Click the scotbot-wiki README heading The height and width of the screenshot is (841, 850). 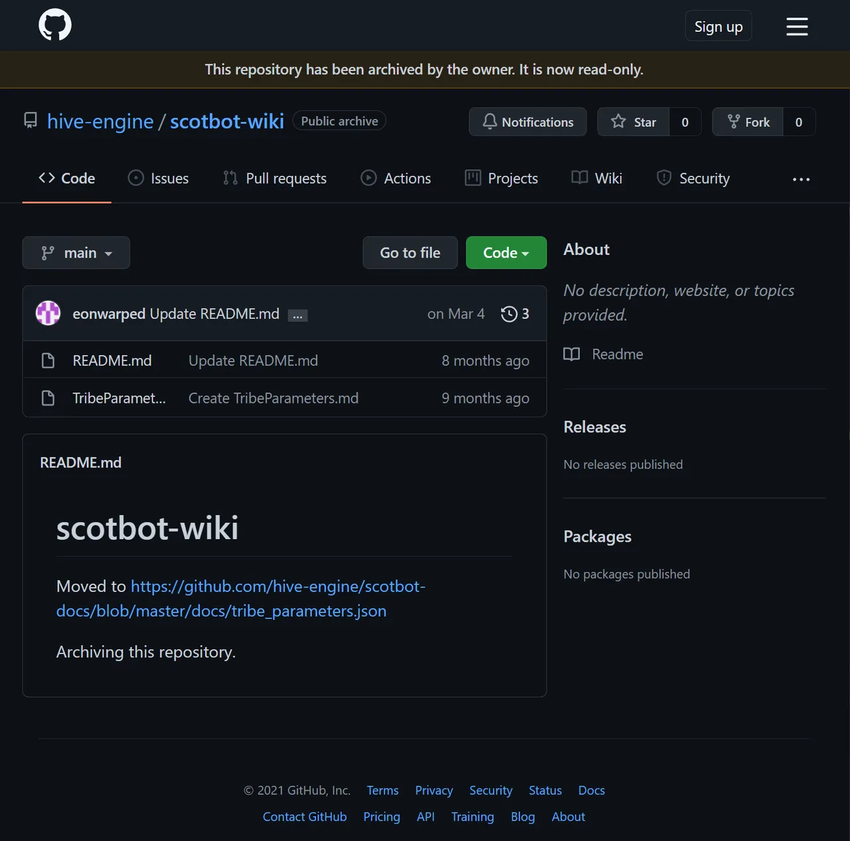point(147,528)
